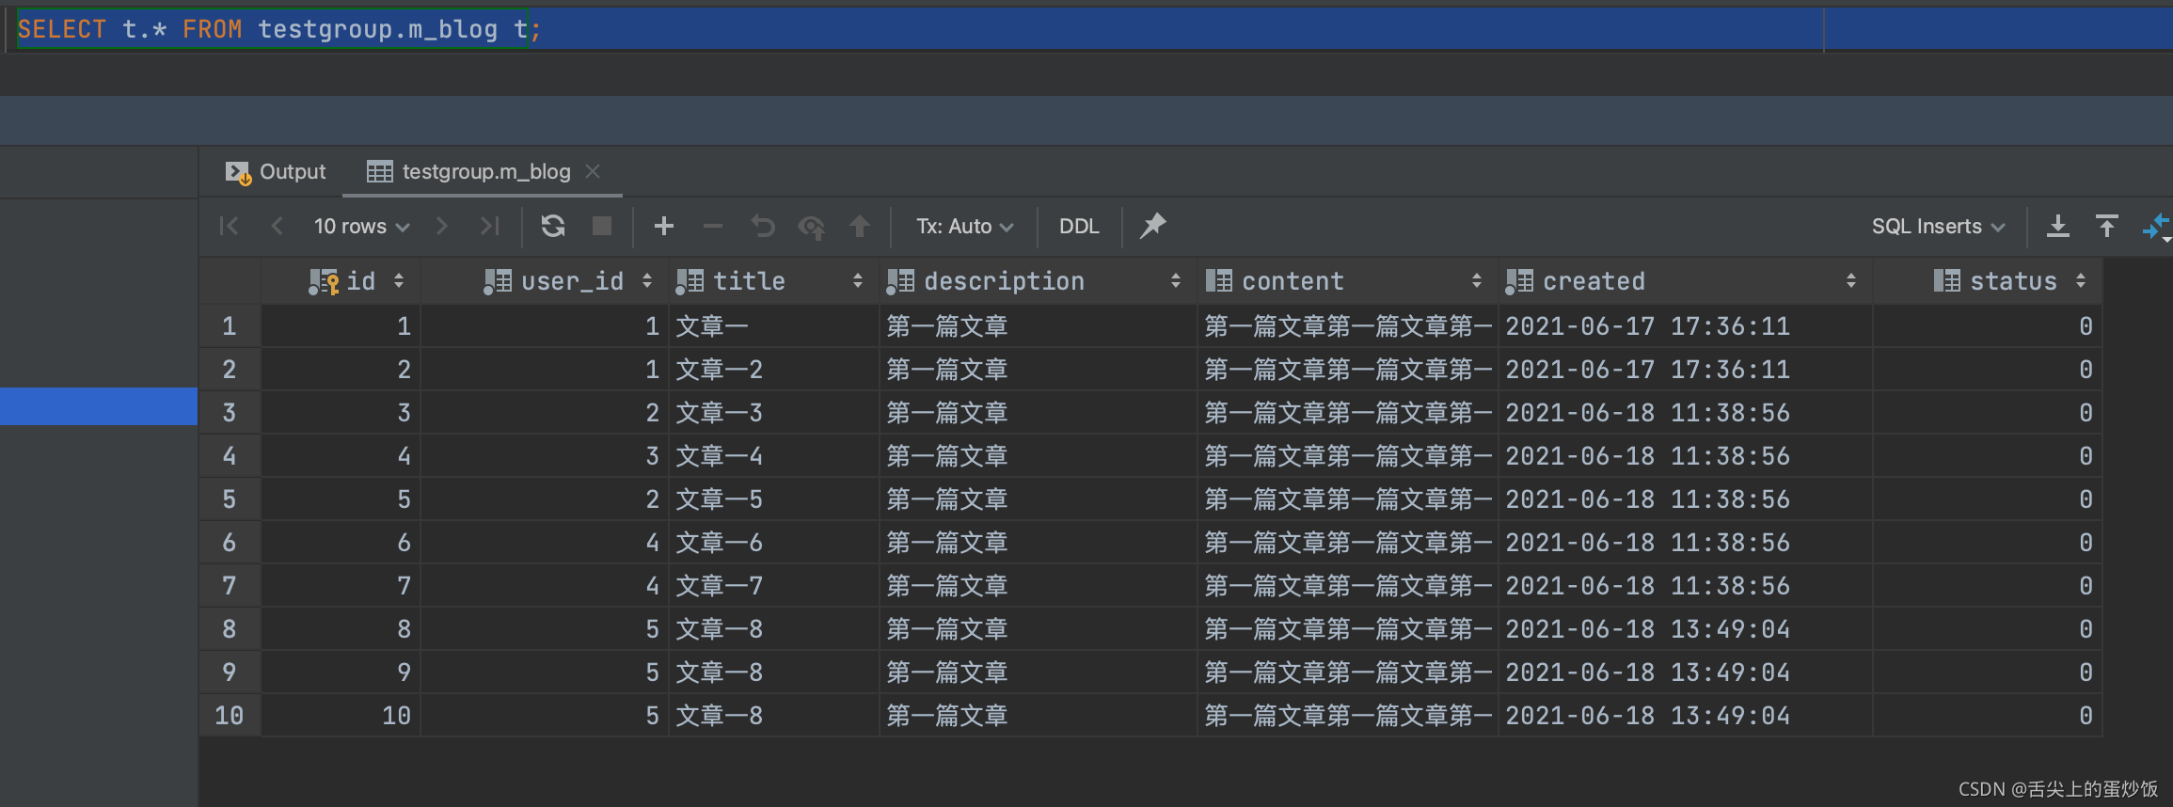Click the SELECT query in the editor
Screen dimensions: 2173x807
[x=279, y=29]
